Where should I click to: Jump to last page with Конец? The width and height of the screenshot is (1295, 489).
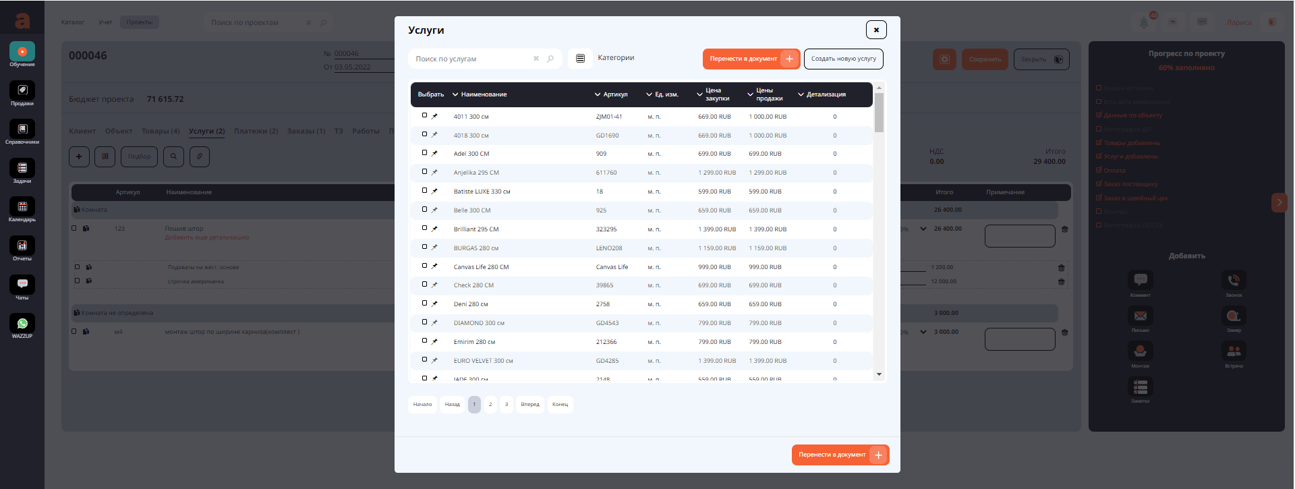pos(560,405)
